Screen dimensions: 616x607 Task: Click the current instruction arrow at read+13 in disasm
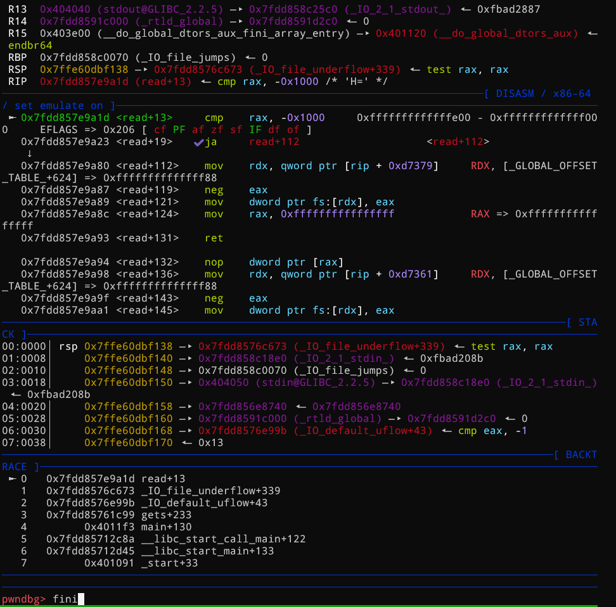click(12, 117)
